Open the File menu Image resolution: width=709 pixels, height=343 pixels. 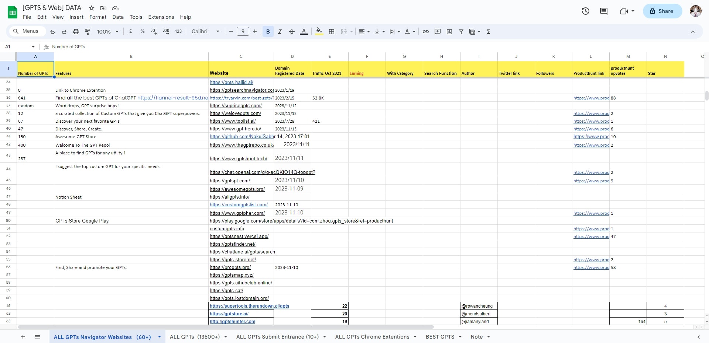click(x=27, y=17)
